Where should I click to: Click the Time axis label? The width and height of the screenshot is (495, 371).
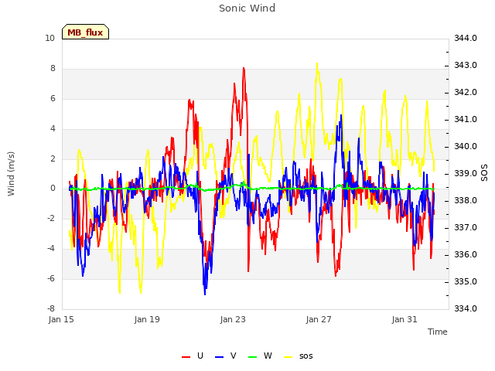438,332
